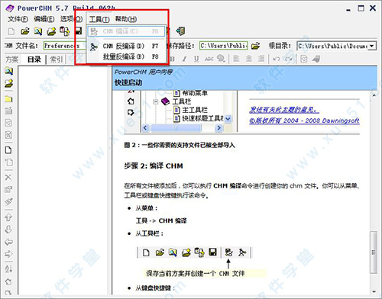Click the Undo arrow icon
The height and width of the screenshot is (299, 382).
(x=276, y=59)
